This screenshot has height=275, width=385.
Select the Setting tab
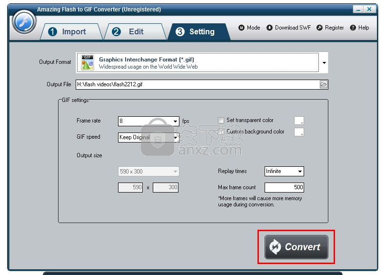click(x=199, y=31)
